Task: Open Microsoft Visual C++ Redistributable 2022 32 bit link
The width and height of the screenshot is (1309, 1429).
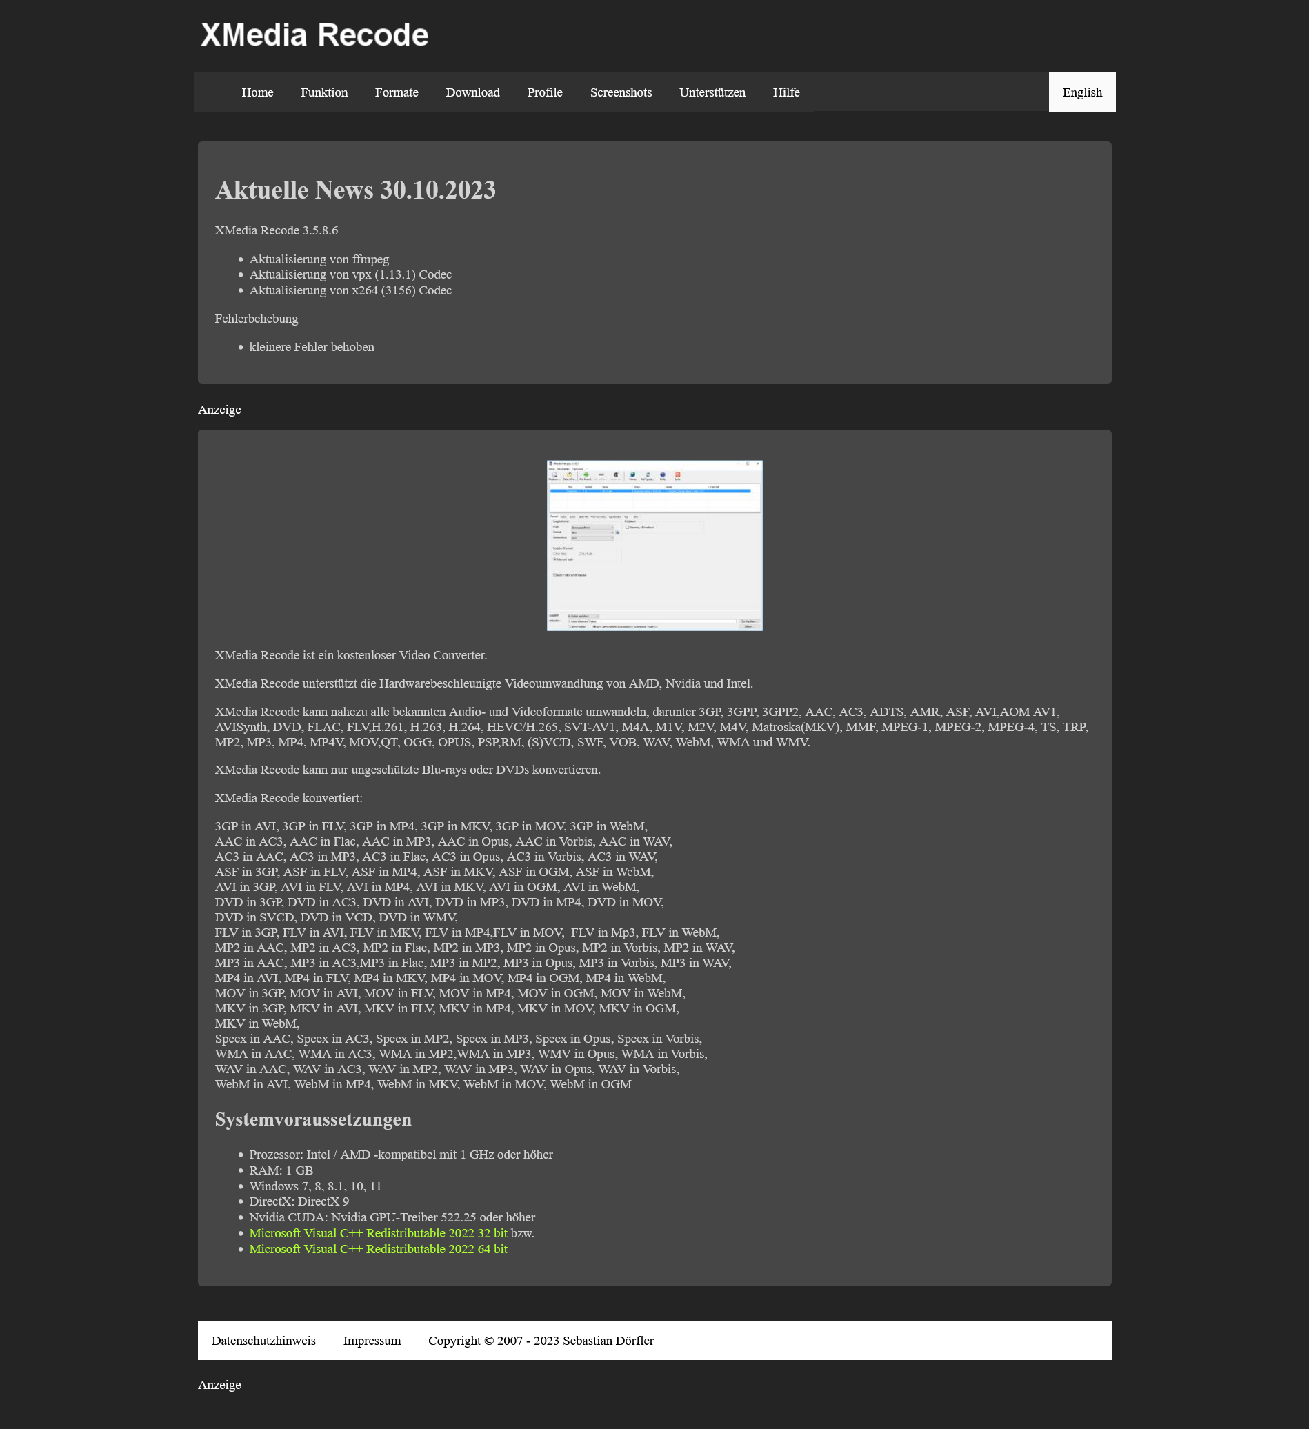Action: click(x=378, y=1232)
